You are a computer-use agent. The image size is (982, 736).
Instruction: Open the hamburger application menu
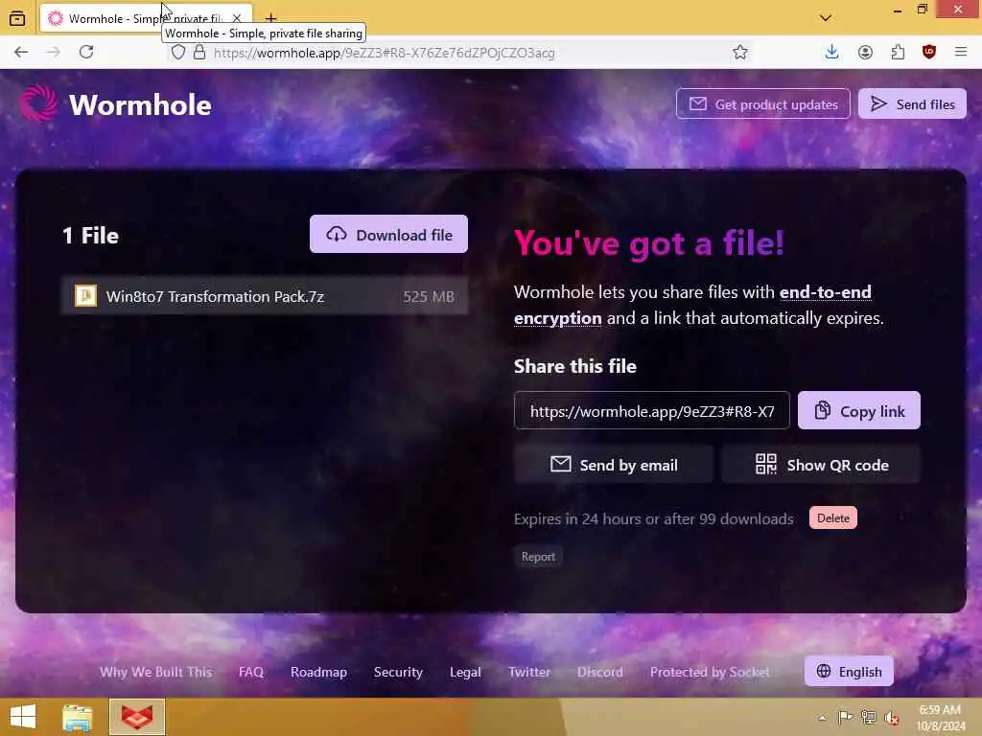(x=961, y=52)
